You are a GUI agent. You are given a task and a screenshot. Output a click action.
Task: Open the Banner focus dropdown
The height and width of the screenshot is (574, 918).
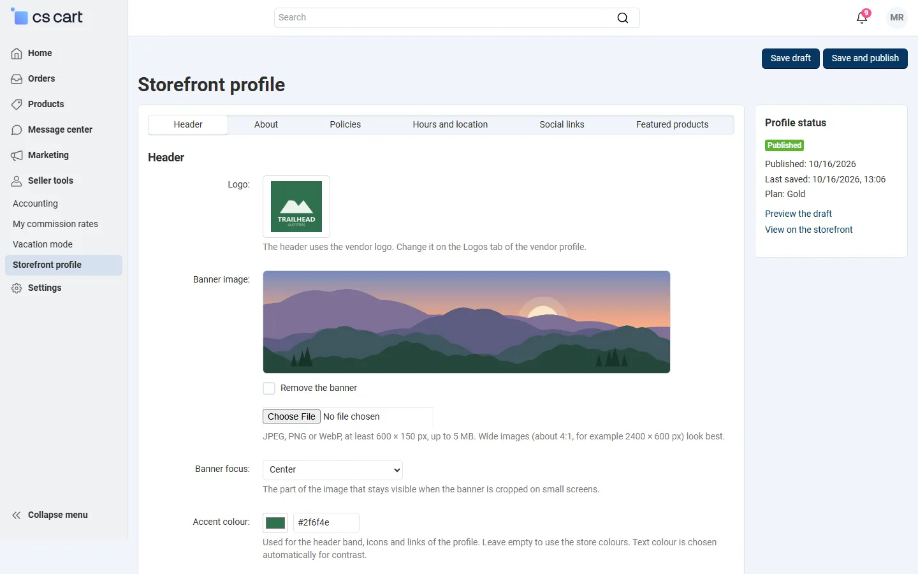(x=333, y=470)
